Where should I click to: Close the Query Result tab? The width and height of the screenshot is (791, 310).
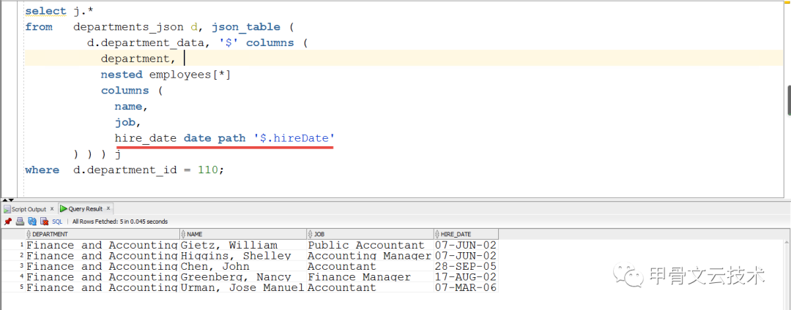click(x=109, y=209)
